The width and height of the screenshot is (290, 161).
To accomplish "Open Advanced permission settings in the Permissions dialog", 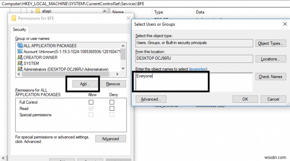I will click(x=111, y=139).
